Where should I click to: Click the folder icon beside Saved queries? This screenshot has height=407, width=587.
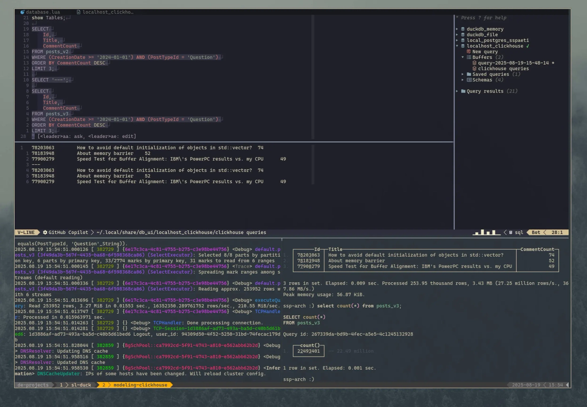[469, 74]
